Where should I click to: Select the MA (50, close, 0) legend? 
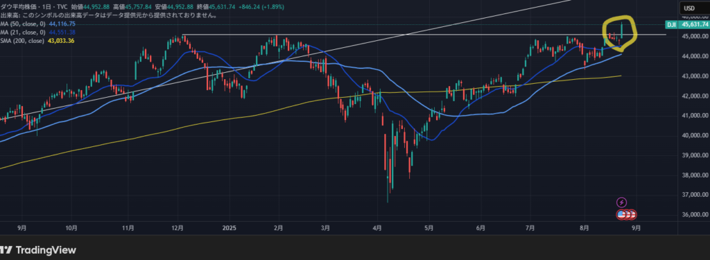[x=22, y=24]
